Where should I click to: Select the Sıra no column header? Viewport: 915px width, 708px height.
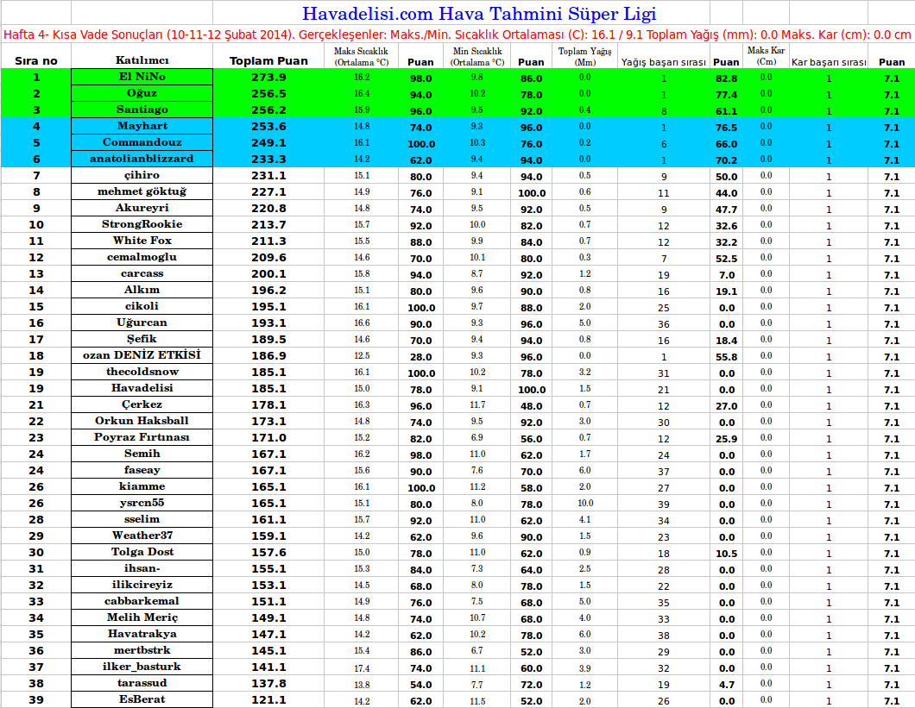(x=36, y=61)
